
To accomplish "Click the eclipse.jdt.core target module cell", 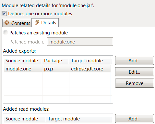I will 90,69.
